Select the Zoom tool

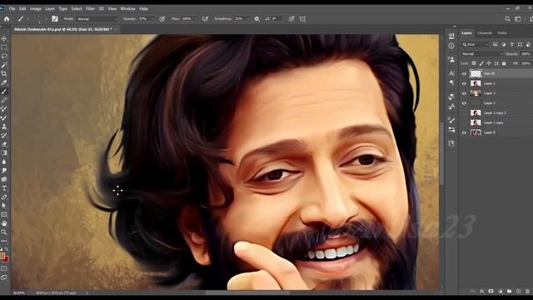(x=4, y=232)
